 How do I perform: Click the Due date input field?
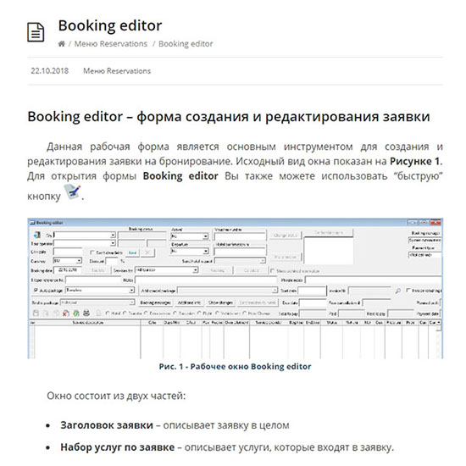tap(313, 302)
